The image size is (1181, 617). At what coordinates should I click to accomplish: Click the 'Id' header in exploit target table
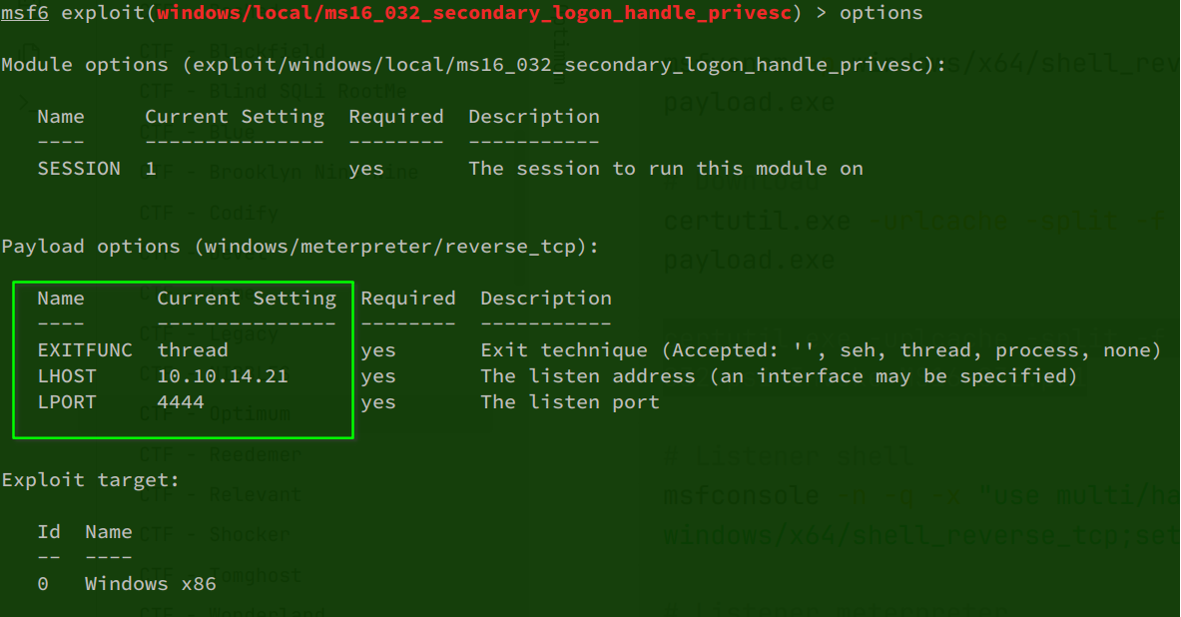tap(49, 532)
